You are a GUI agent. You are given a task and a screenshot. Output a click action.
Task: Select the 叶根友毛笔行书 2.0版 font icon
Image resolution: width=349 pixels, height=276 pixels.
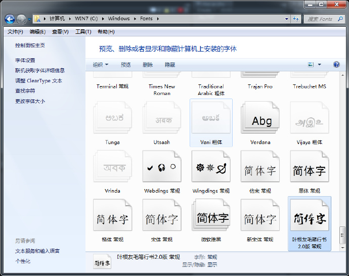310,215
